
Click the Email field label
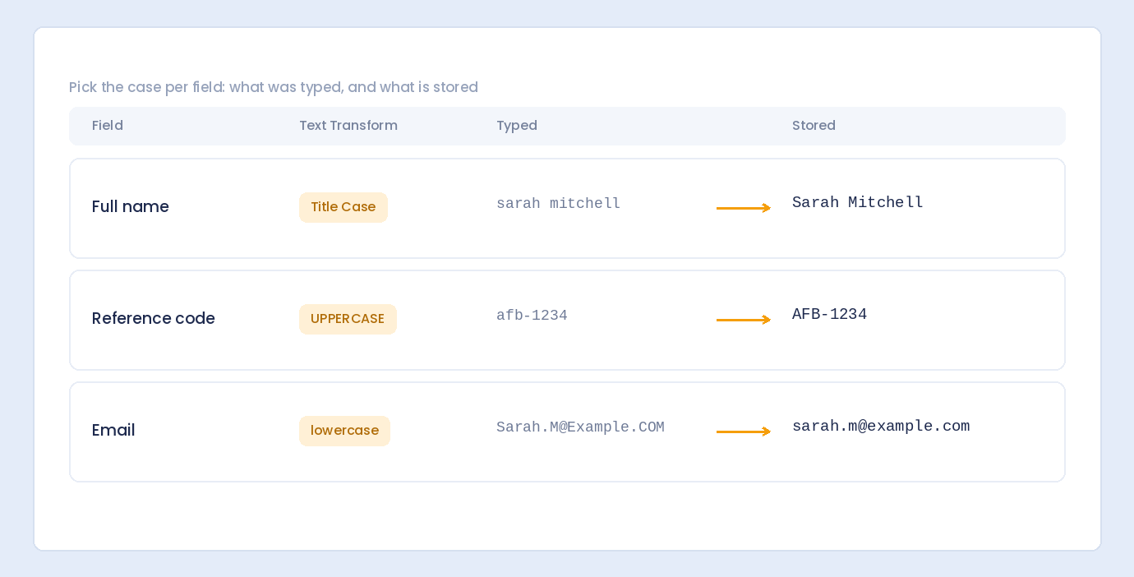113,431
